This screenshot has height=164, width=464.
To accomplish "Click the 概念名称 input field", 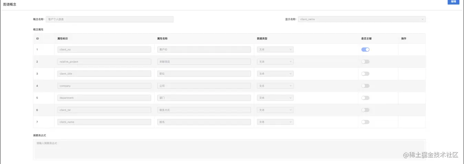I will (109, 19).
